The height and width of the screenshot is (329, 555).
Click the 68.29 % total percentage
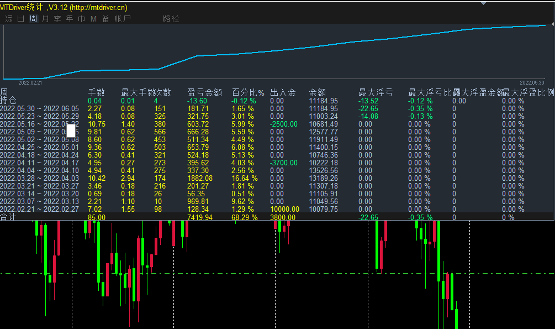pyautogui.click(x=245, y=217)
